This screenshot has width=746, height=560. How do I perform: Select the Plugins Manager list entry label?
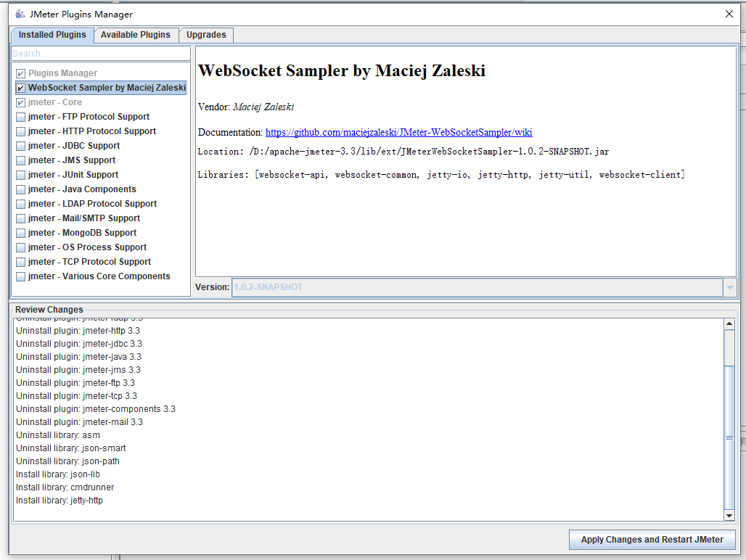[x=62, y=73]
